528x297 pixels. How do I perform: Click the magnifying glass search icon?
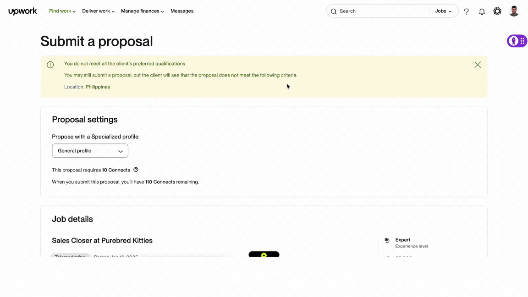334,11
